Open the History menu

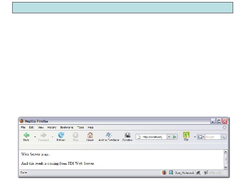tap(52, 127)
